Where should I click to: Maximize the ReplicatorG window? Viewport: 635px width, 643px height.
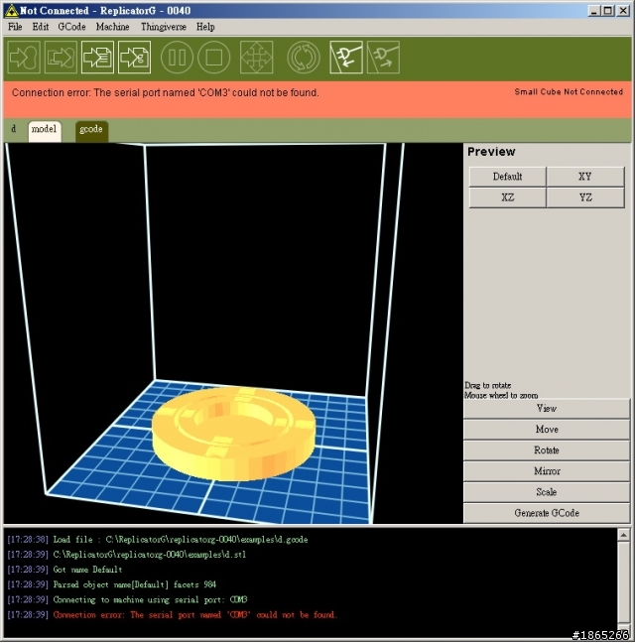tap(608, 11)
